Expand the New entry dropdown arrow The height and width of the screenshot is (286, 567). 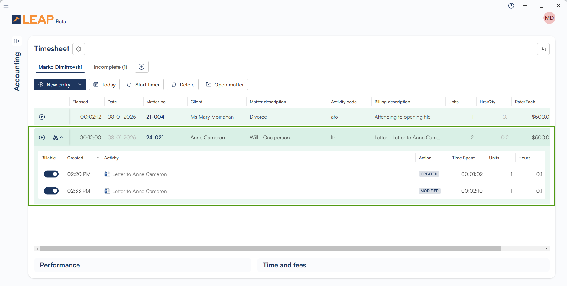[80, 85]
